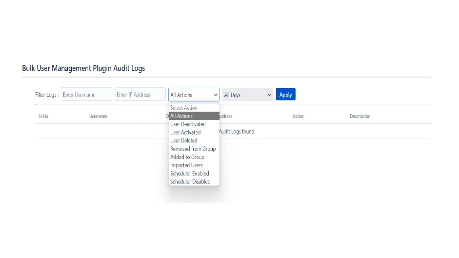The image size is (459, 258).
Task: Click the Apply button
Action: (x=285, y=94)
